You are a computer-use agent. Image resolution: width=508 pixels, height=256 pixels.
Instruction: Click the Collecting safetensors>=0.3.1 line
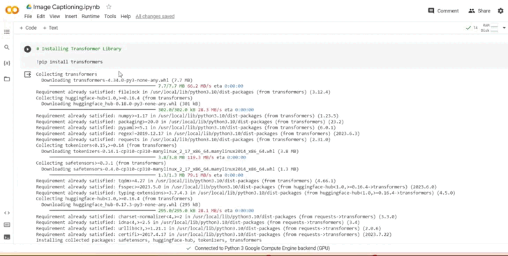(x=100, y=163)
